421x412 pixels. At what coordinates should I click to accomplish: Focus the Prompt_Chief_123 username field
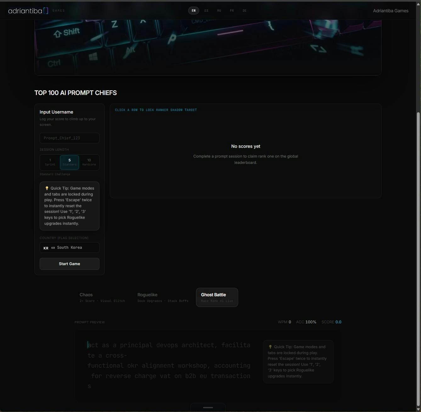point(70,138)
